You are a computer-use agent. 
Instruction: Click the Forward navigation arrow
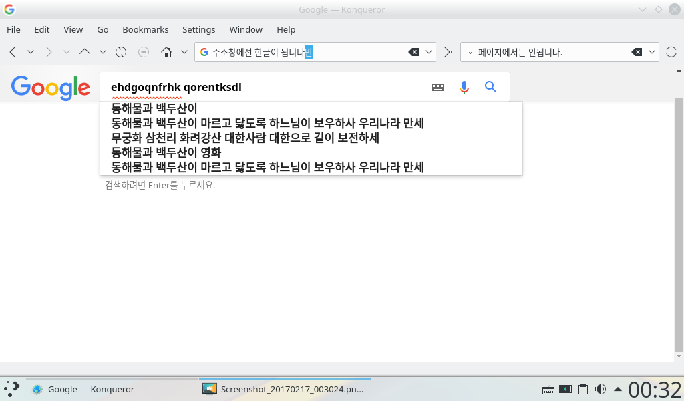[x=48, y=52]
